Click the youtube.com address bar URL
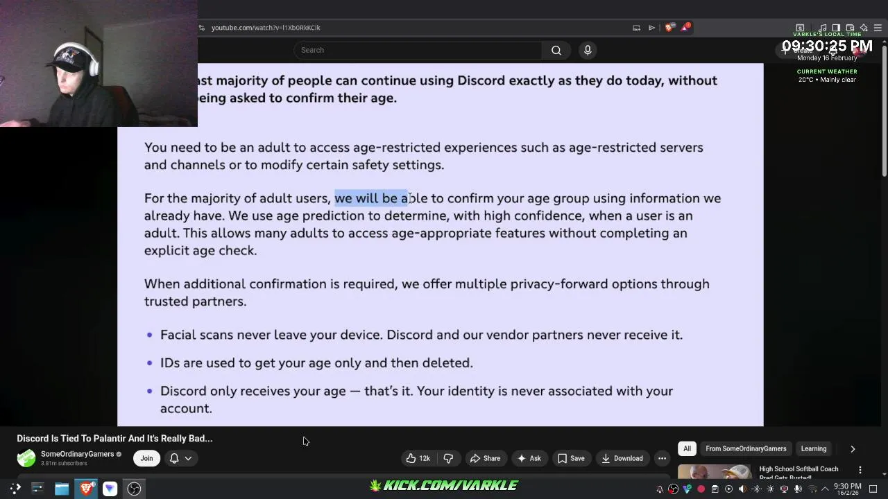 coord(266,28)
